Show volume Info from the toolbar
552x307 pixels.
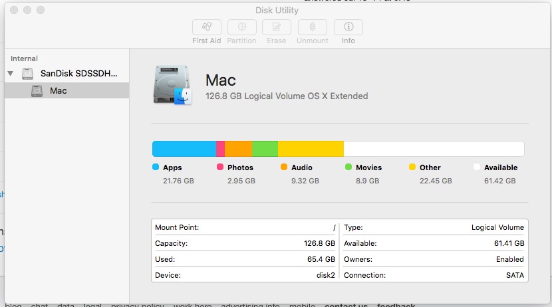point(348,27)
